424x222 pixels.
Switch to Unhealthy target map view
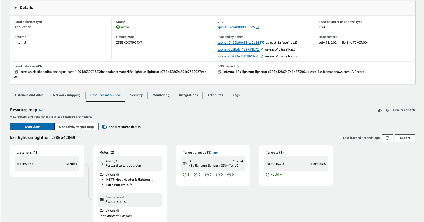coord(76,127)
